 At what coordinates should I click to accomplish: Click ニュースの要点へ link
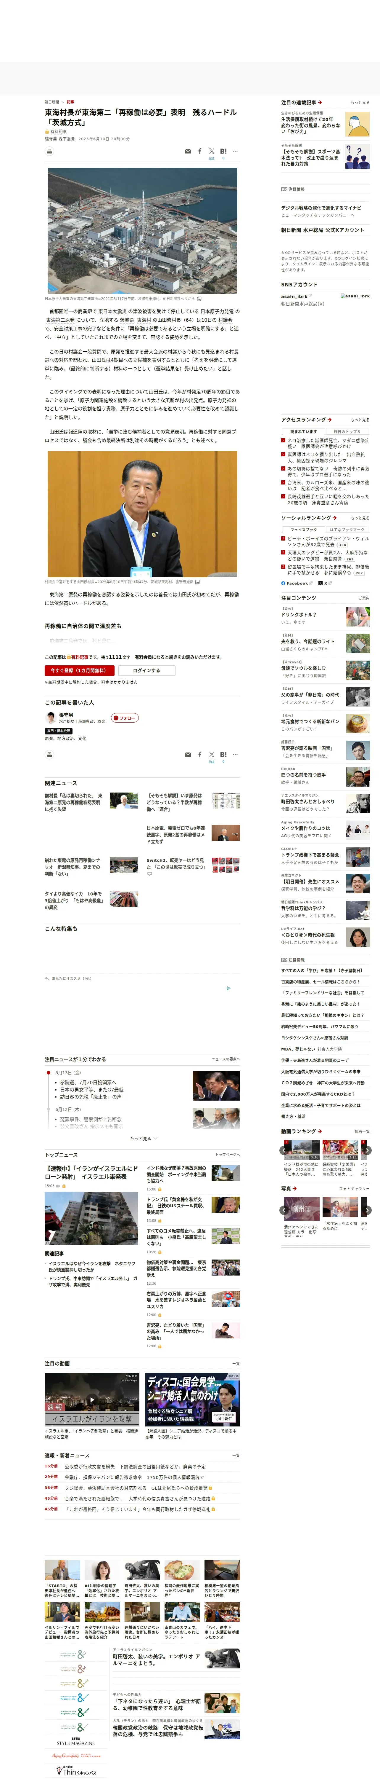[x=226, y=1059]
